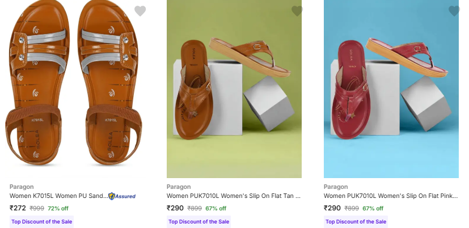Click the 72% off discount label
Screen dimensions: 469x228
coord(58,209)
